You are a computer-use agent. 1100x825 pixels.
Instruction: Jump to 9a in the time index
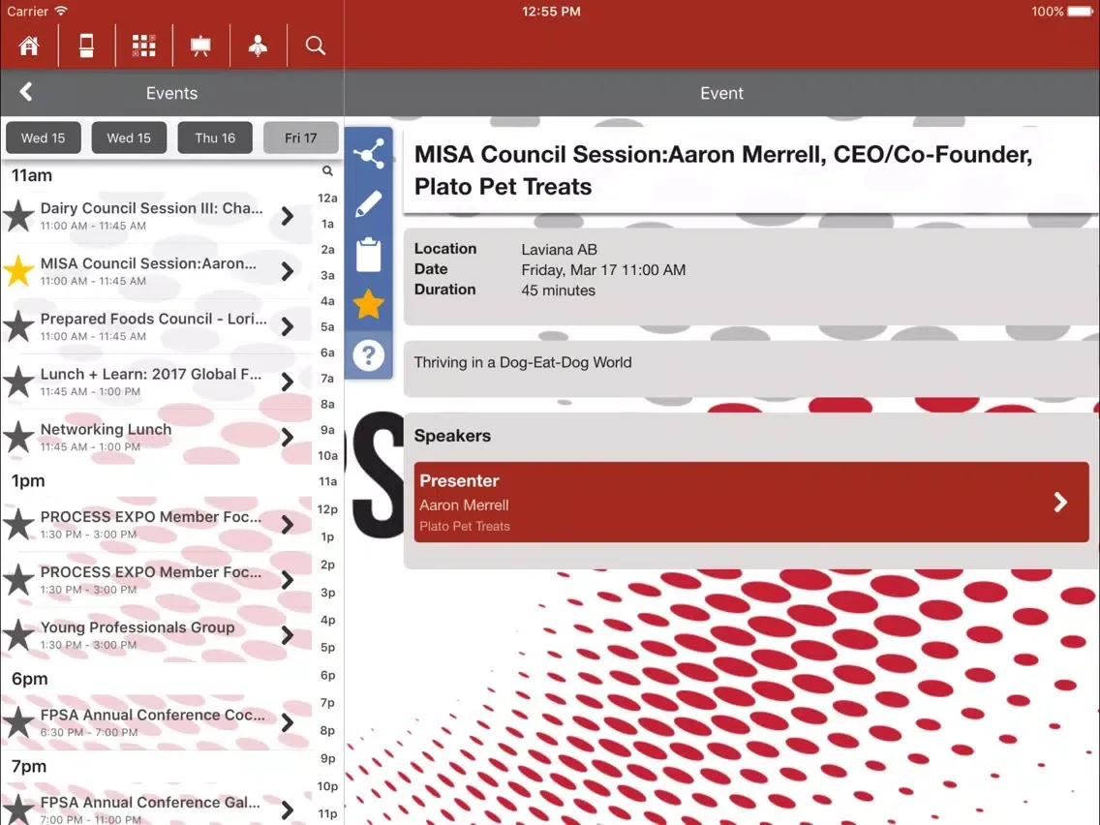pyautogui.click(x=327, y=429)
